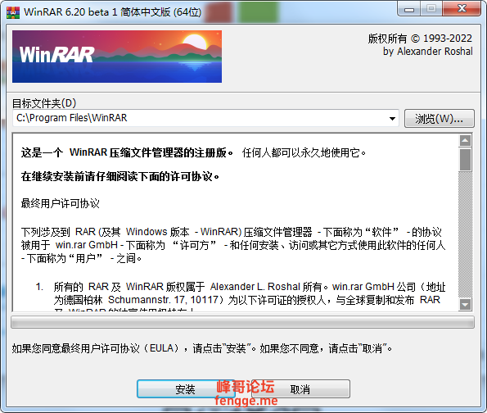Click the disabled maximize window button
The height and width of the screenshot is (413, 487).
431,9
